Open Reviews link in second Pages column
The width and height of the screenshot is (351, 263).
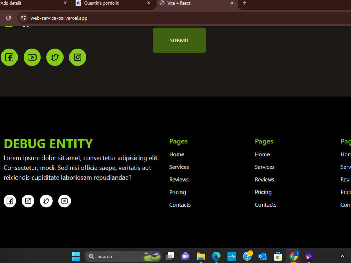click(x=264, y=179)
